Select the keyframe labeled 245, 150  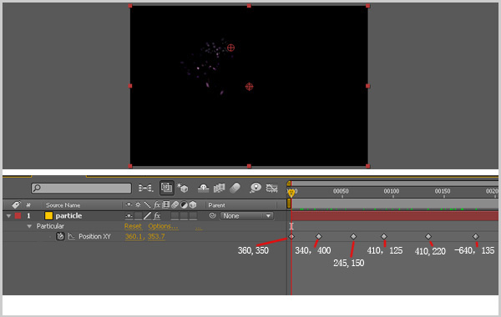(353, 237)
